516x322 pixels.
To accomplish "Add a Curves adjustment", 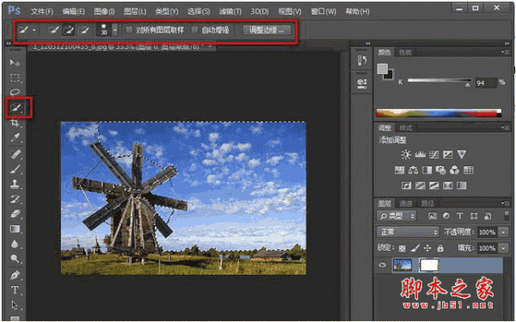I will pos(433,155).
